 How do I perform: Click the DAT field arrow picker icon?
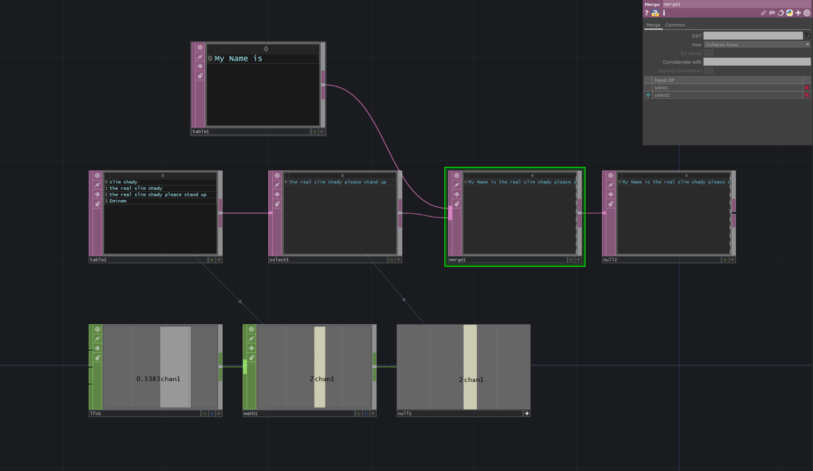[807, 35]
